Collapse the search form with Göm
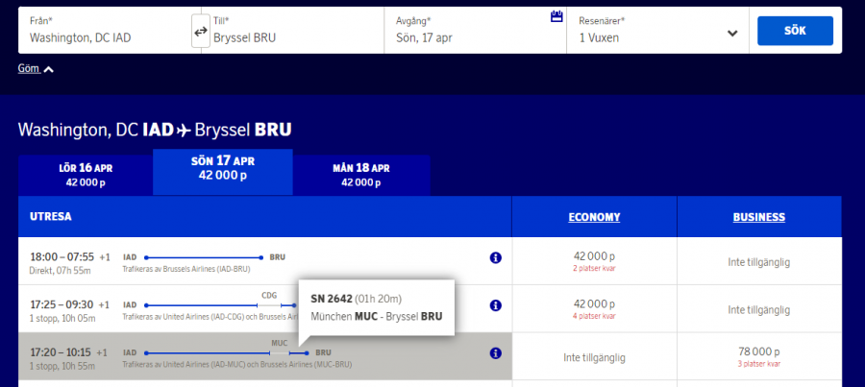The width and height of the screenshot is (865, 387). pos(36,69)
